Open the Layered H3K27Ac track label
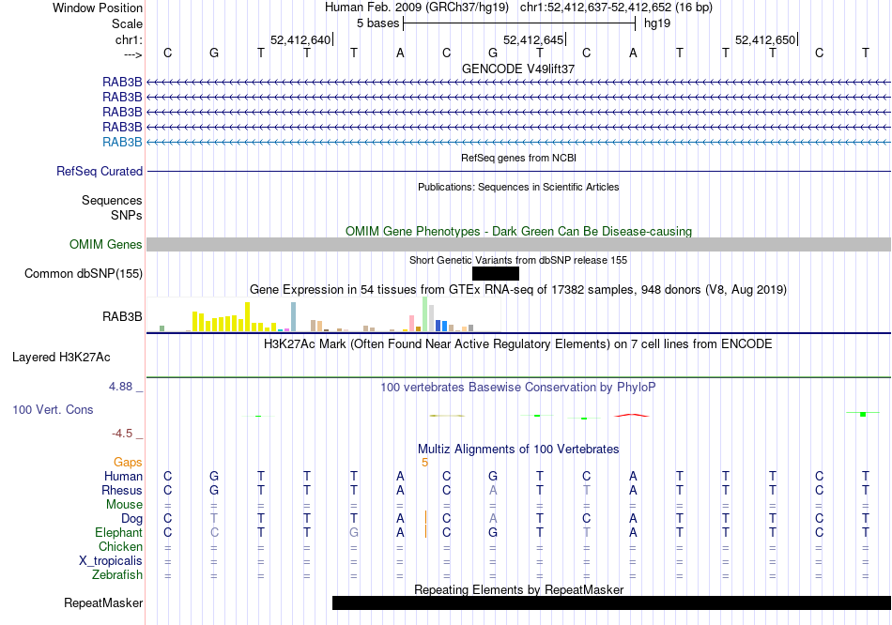Screen dimensions: 892x625 (x=61, y=358)
